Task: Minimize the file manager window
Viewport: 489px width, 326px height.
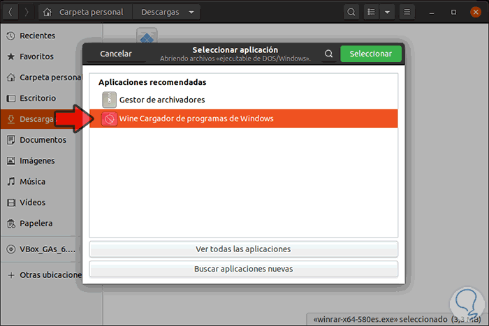Action: click(x=432, y=13)
